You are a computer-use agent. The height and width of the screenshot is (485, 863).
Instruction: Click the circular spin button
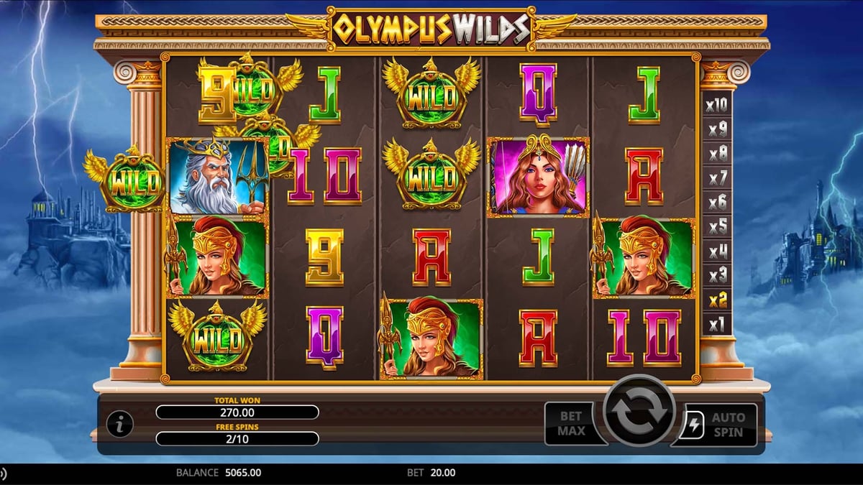(x=639, y=412)
